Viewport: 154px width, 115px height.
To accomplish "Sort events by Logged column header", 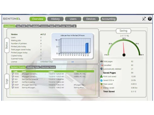I will click(51, 71).
